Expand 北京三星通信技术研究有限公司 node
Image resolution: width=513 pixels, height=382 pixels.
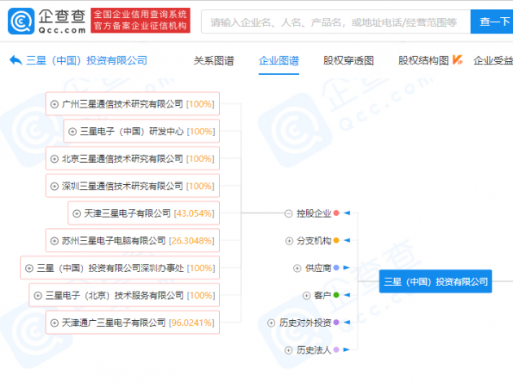pyautogui.click(x=55, y=159)
